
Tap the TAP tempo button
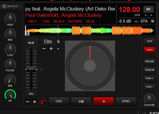[148, 9]
